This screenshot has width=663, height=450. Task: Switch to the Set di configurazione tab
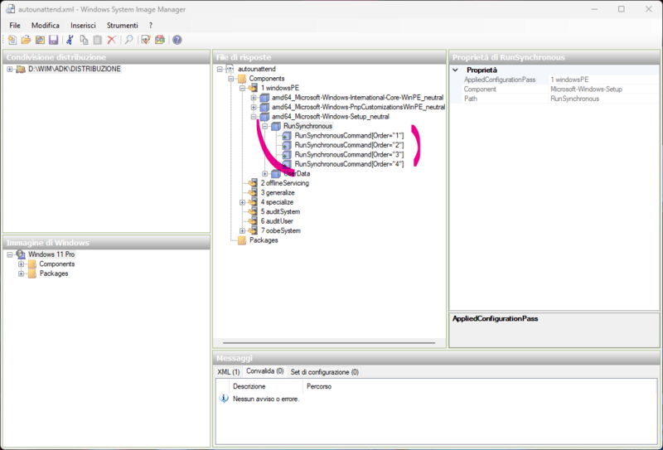[324, 372]
